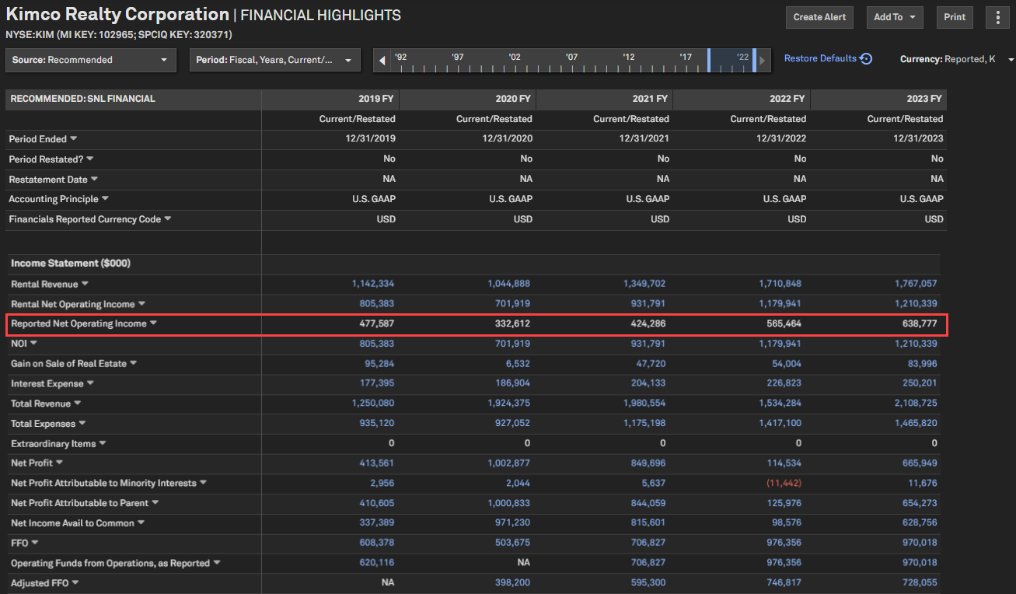Viewport: 1016px width, 594px height.
Task: Click the Restore Defaults reset icon
Action: pyautogui.click(x=866, y=59)
